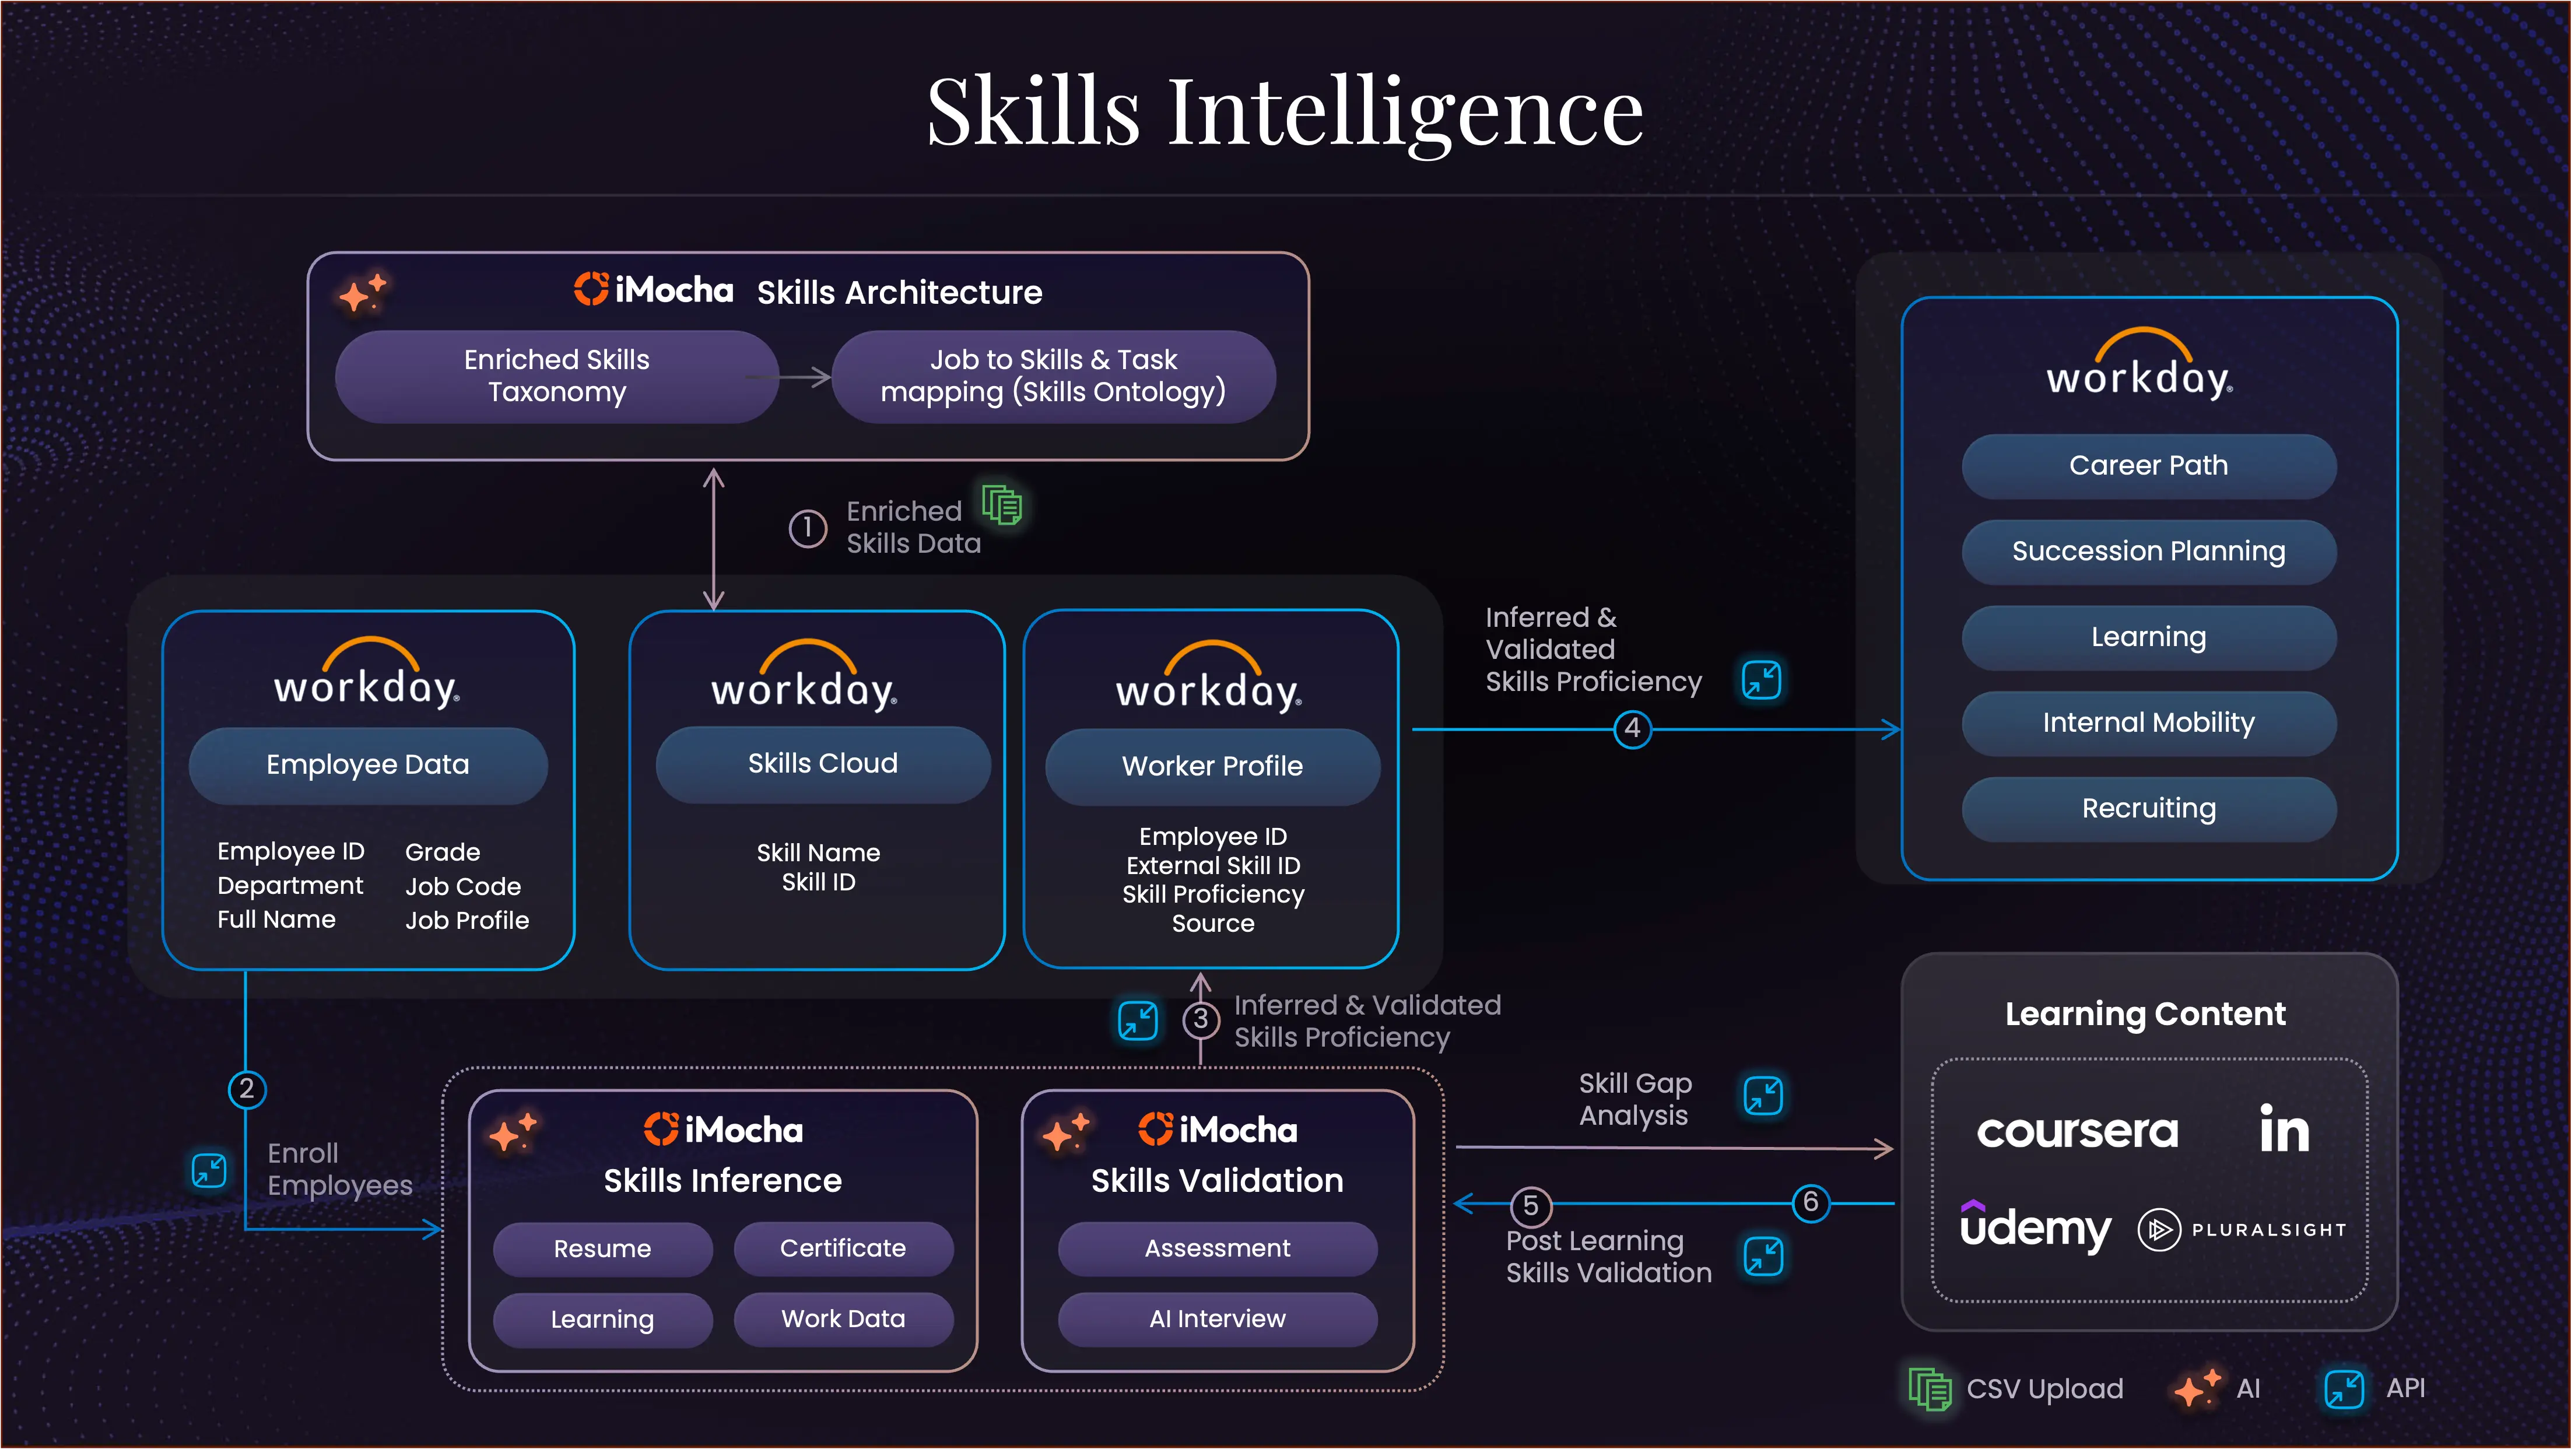Viewport: 2571px width, 1456px height.
Task: Select the Learning pill in Skills Inference
Action: pyautogui.click(x=602, y=1321)
